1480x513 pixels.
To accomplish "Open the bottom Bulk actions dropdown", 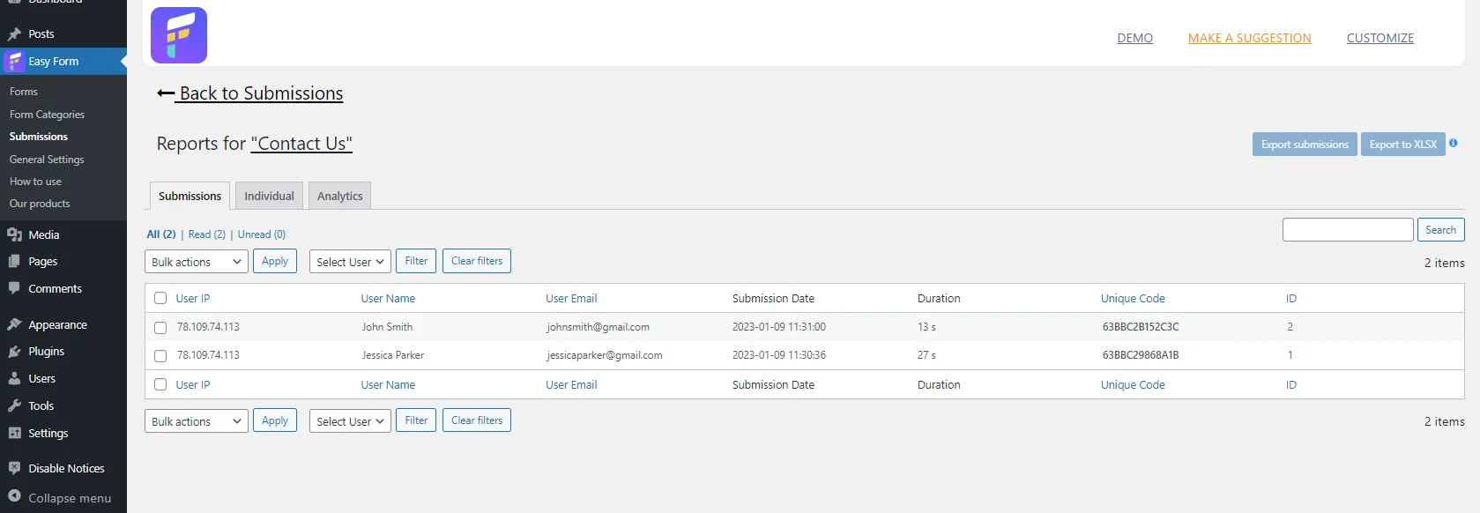I will pos(197,421).
